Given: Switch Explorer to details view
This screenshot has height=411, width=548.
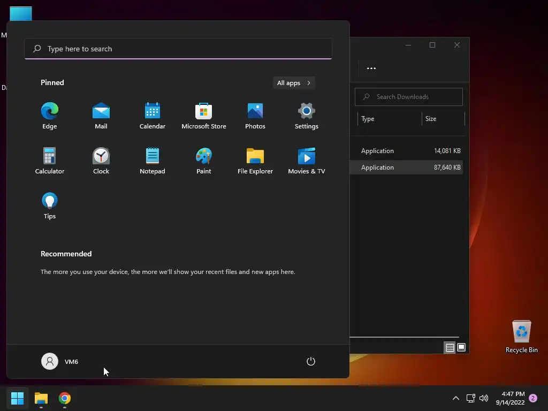Looking at the screenshot, I should (x=450, y=347).
